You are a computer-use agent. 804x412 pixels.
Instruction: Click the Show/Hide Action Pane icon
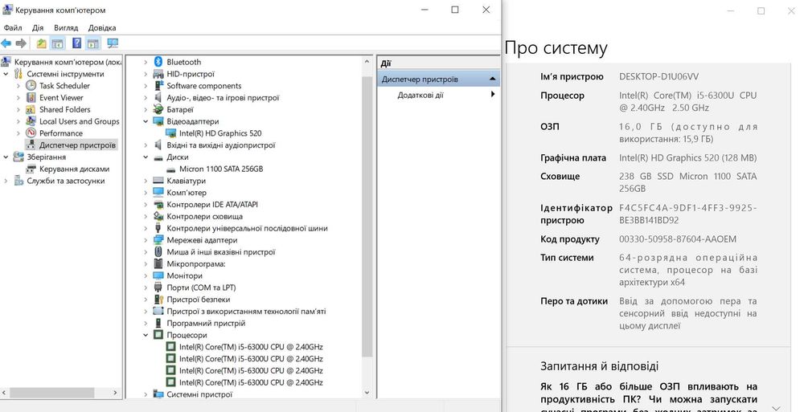click(x=92, y=43)
